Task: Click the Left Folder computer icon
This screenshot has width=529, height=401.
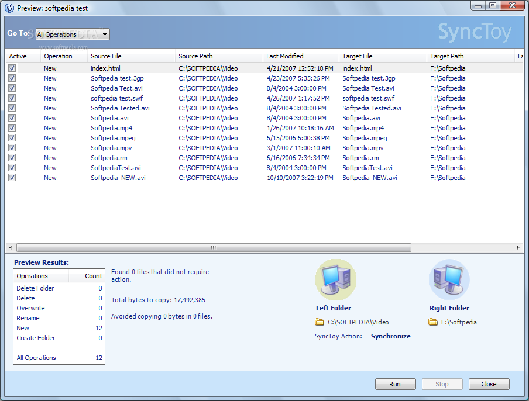Action: 336,279
